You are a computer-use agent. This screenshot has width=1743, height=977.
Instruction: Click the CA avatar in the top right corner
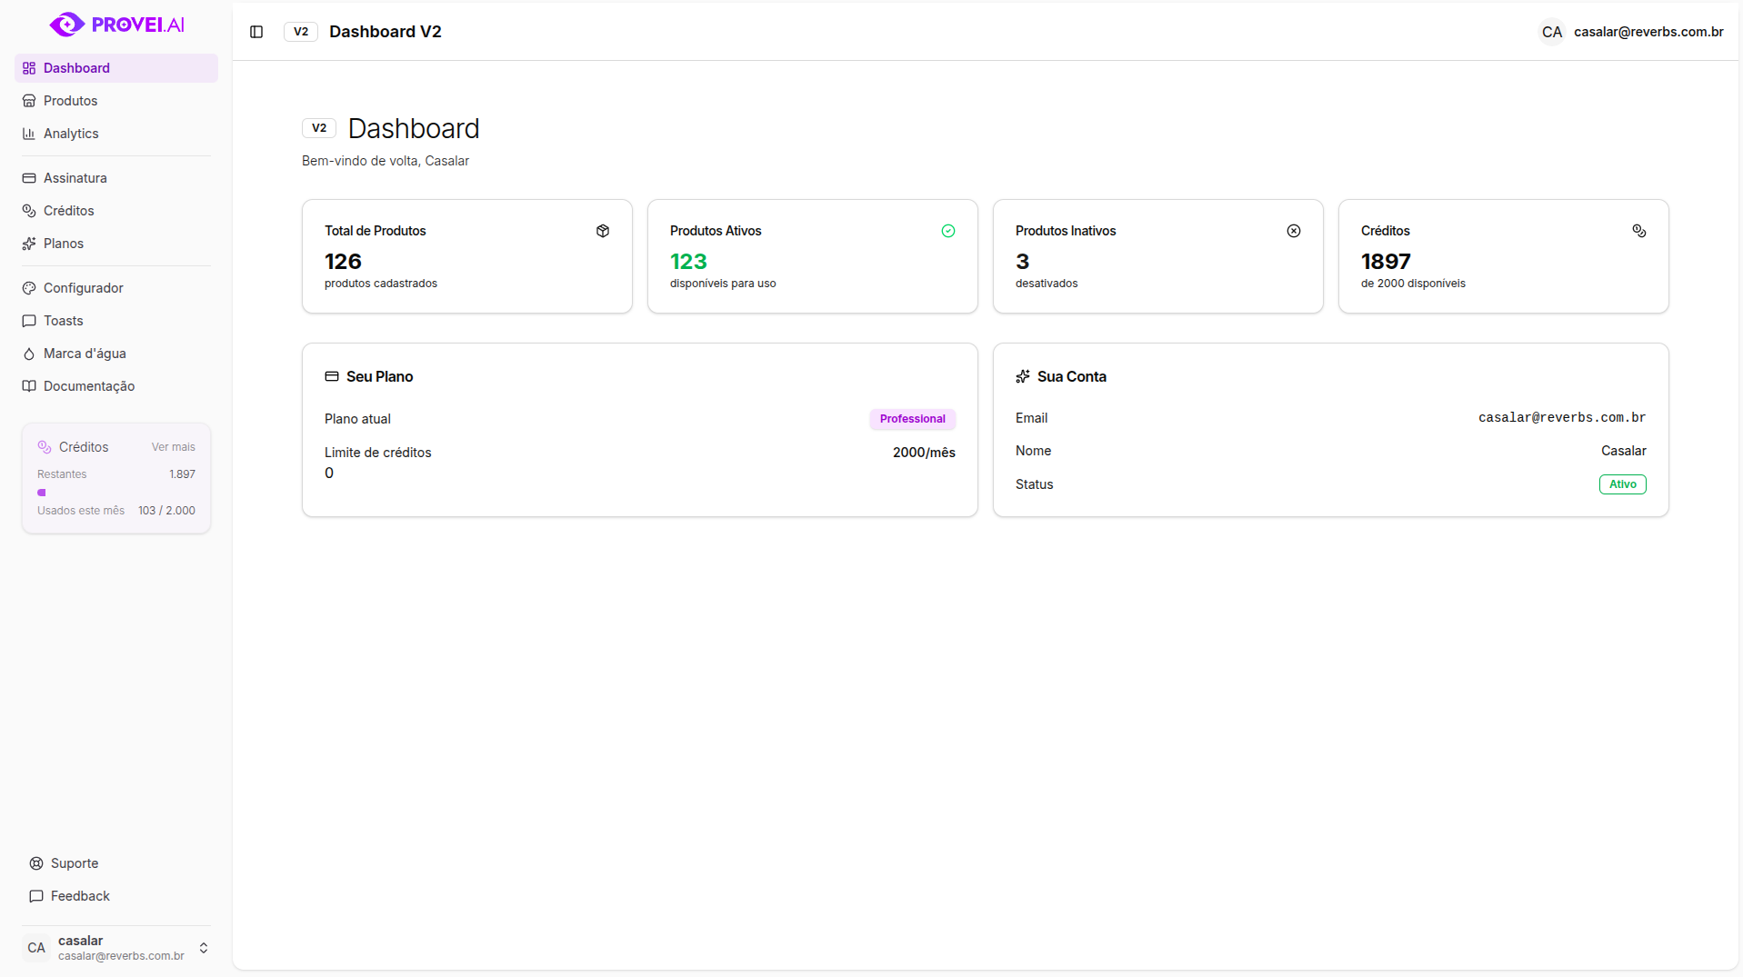1551,32
